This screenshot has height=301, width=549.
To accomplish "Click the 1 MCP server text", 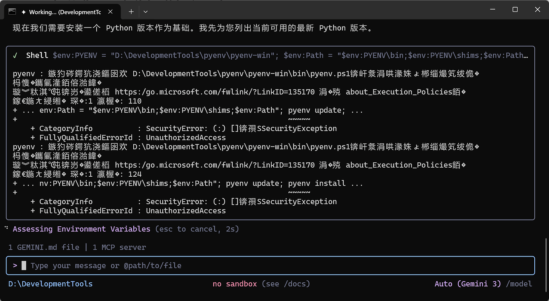I will (119, 247).
